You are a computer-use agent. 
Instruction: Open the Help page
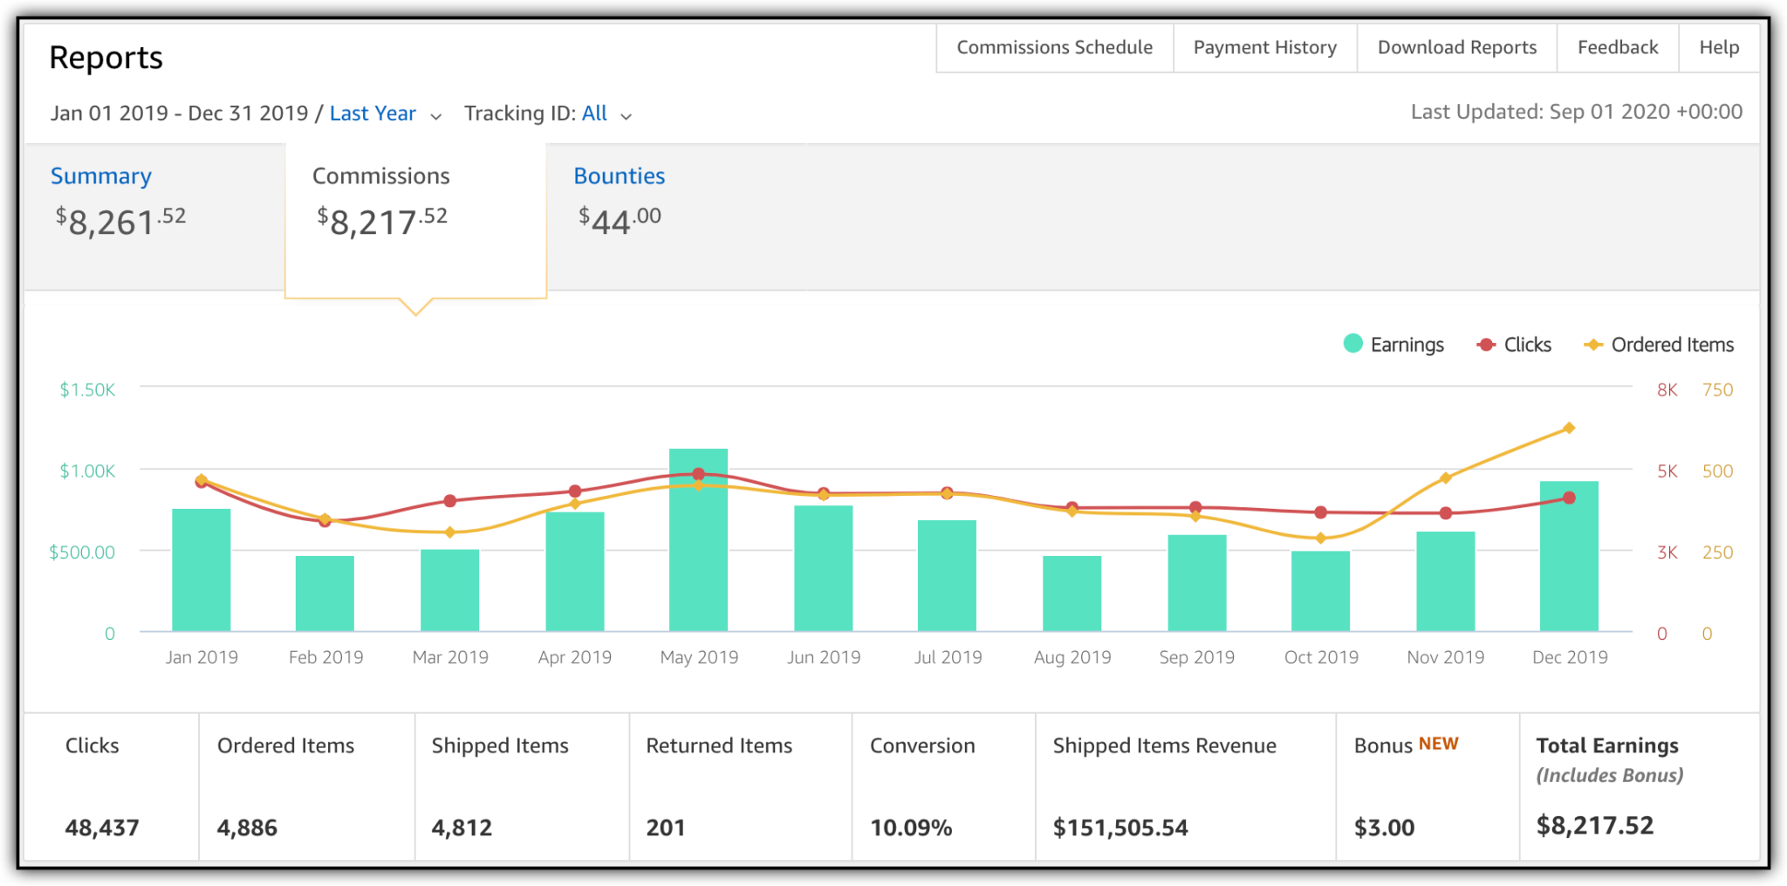pyautogui.click(x=1718, y=47)
